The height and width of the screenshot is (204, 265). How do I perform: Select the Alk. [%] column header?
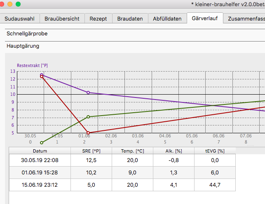(x=174, y=150)
